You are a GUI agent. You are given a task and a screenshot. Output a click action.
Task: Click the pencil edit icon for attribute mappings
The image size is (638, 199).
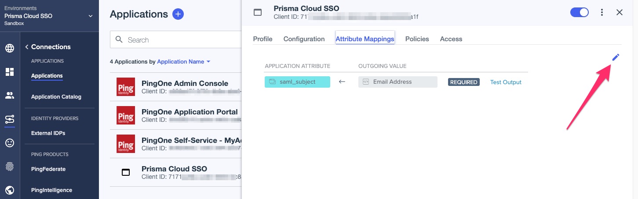coord(616,57)
